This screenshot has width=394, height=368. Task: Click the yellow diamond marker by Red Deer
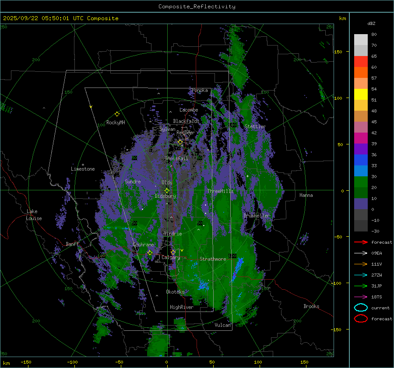click(180, 142)
